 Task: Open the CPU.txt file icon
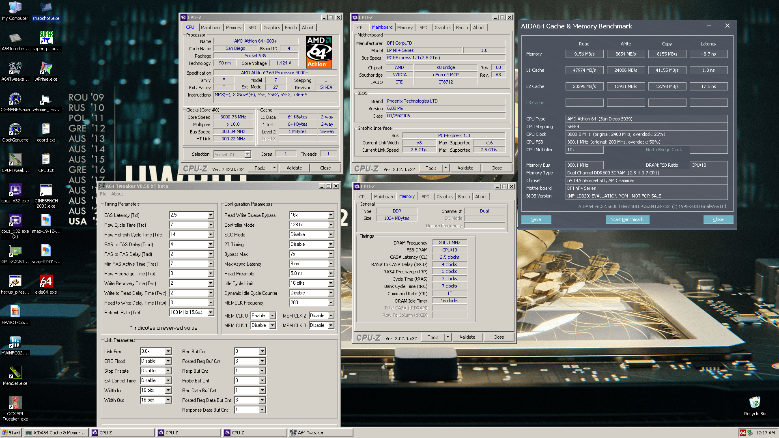(46, 163)
